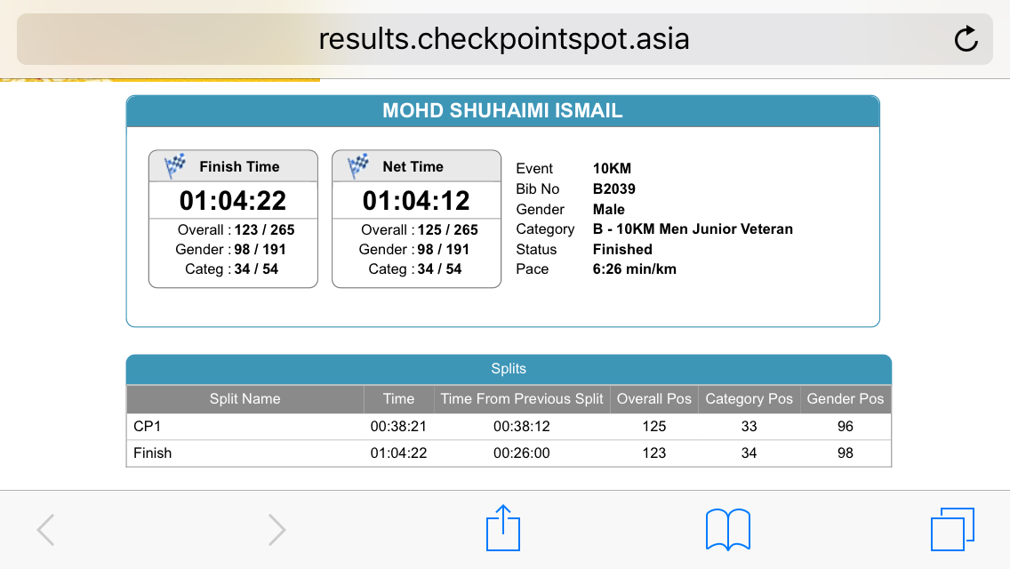1010x569 pixels.
Task: Click the Category Pos column header
Action: pyautogui.click(x=749, y=399)
